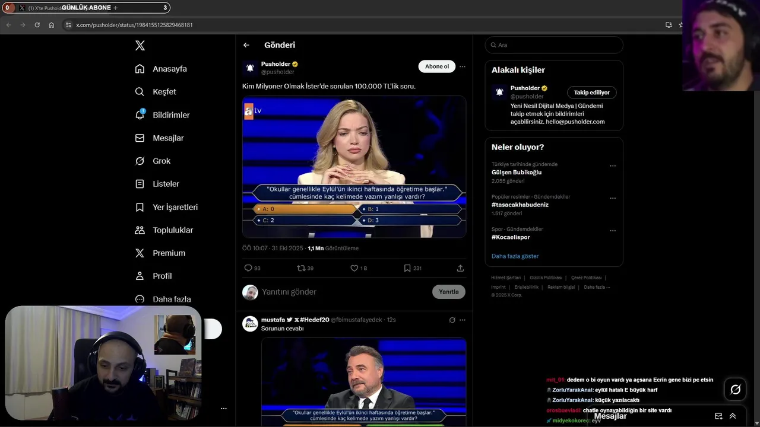Screen dimensions: 760x427
Task: Click the Mesajlar envelope icon
Action: pos(140,138)
